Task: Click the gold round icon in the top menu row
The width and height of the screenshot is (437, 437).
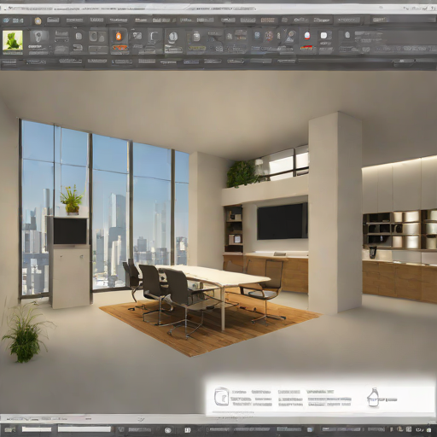Action: (38, 20)
